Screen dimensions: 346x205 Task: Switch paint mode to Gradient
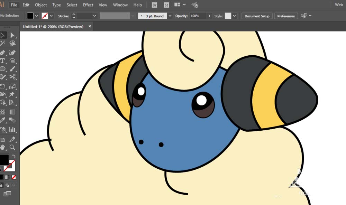(7, 177)
